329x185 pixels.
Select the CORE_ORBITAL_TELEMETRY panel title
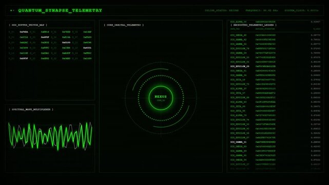(124, 25)
